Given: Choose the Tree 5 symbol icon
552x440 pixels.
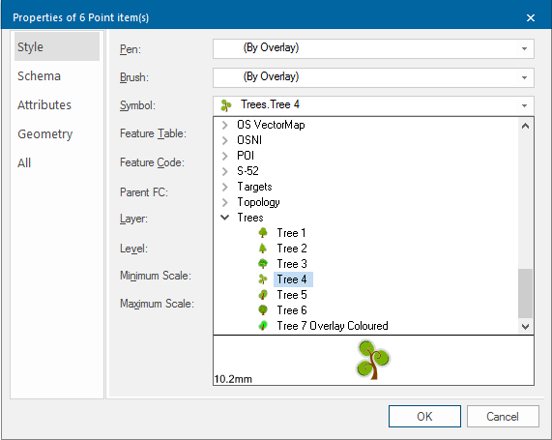Looking at the screenshot, I should [263, 295].
